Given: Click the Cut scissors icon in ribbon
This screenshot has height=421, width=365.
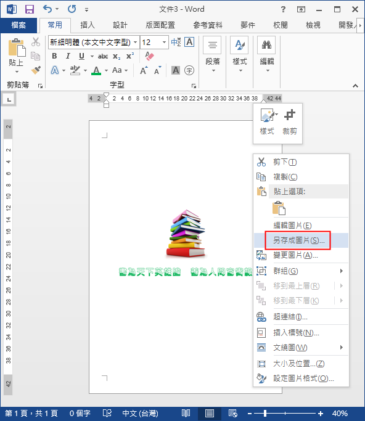Looking at the screenshot, I should click(x=36, y=42).
